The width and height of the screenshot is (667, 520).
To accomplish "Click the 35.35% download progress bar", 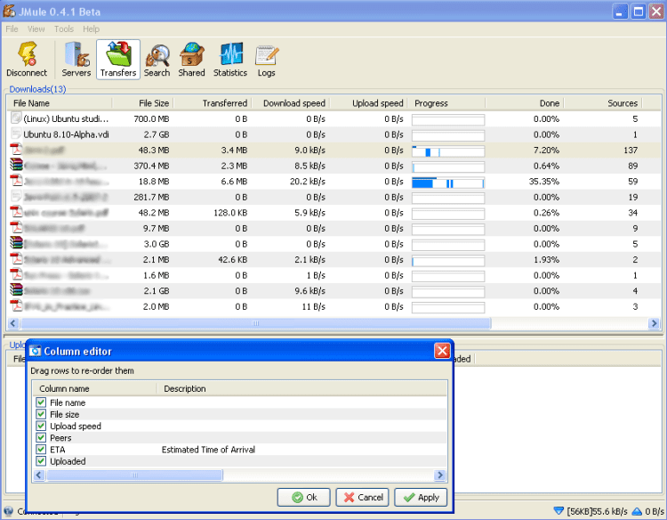I will [x=448, y=181].
